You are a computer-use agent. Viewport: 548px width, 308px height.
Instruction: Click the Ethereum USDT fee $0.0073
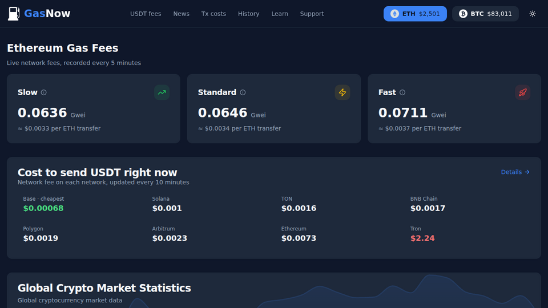(299, 238)
